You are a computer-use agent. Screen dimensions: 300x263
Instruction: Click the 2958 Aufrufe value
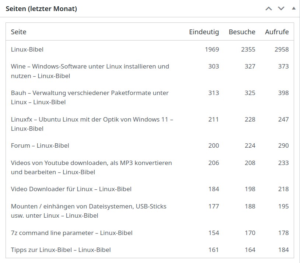click(x=282, y=49)
